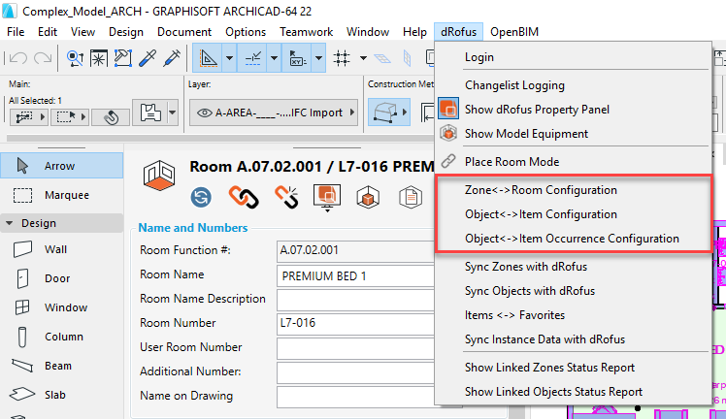
Task: Collapse the Design toolbox section
Action: (10, 222)
